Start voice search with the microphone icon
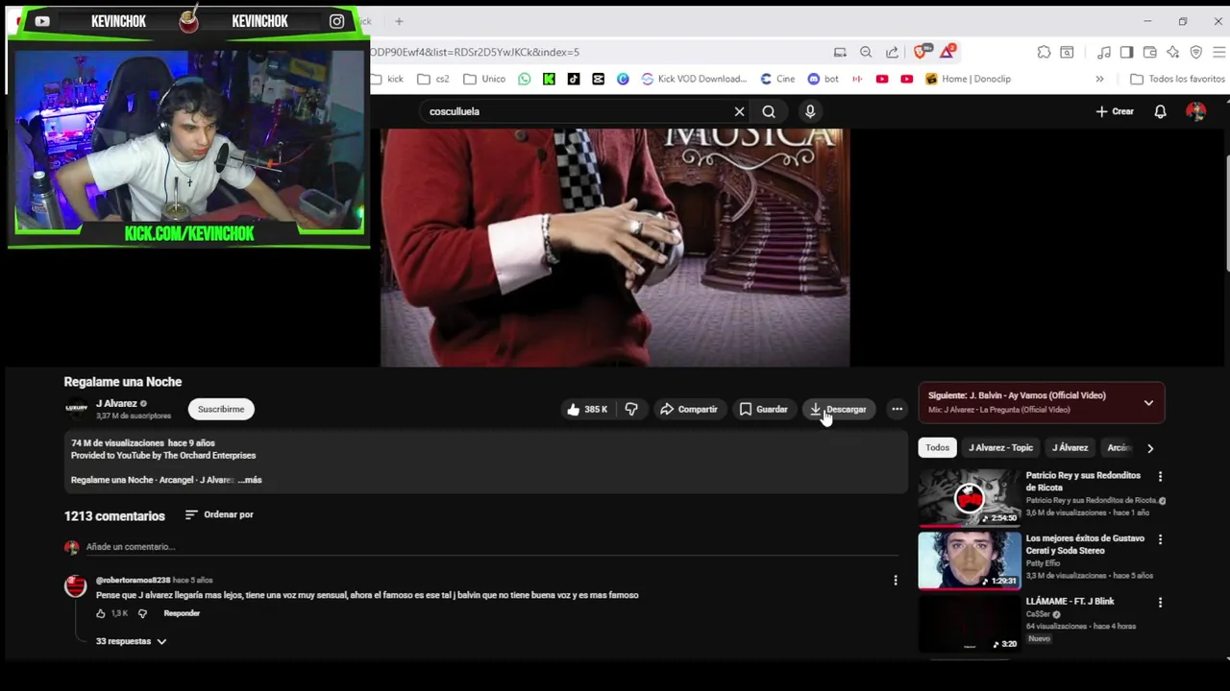 click(810, 111)
